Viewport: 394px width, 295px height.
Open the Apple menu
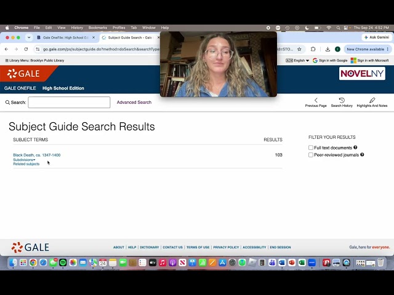(x=7, y=28)
